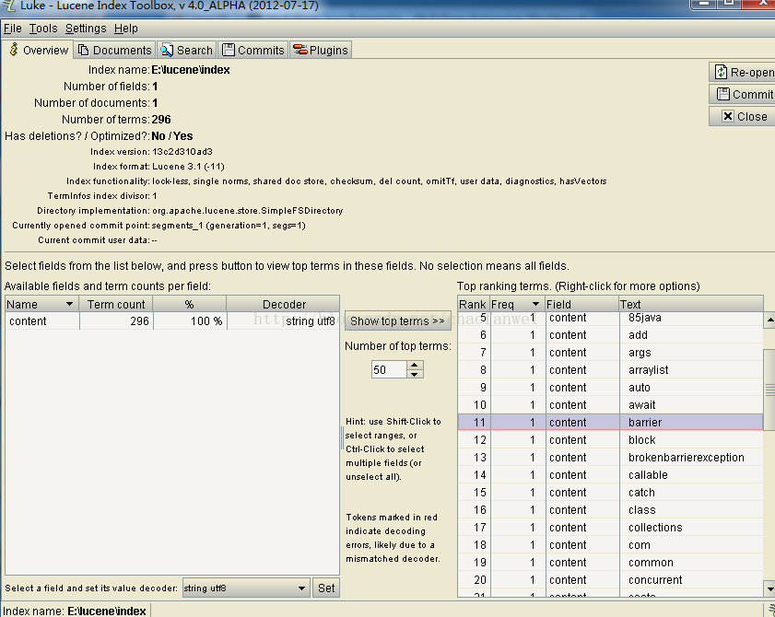Viewport: 775px width, 617px height.
Task: Select term row collections
Action: coord(610,527)
